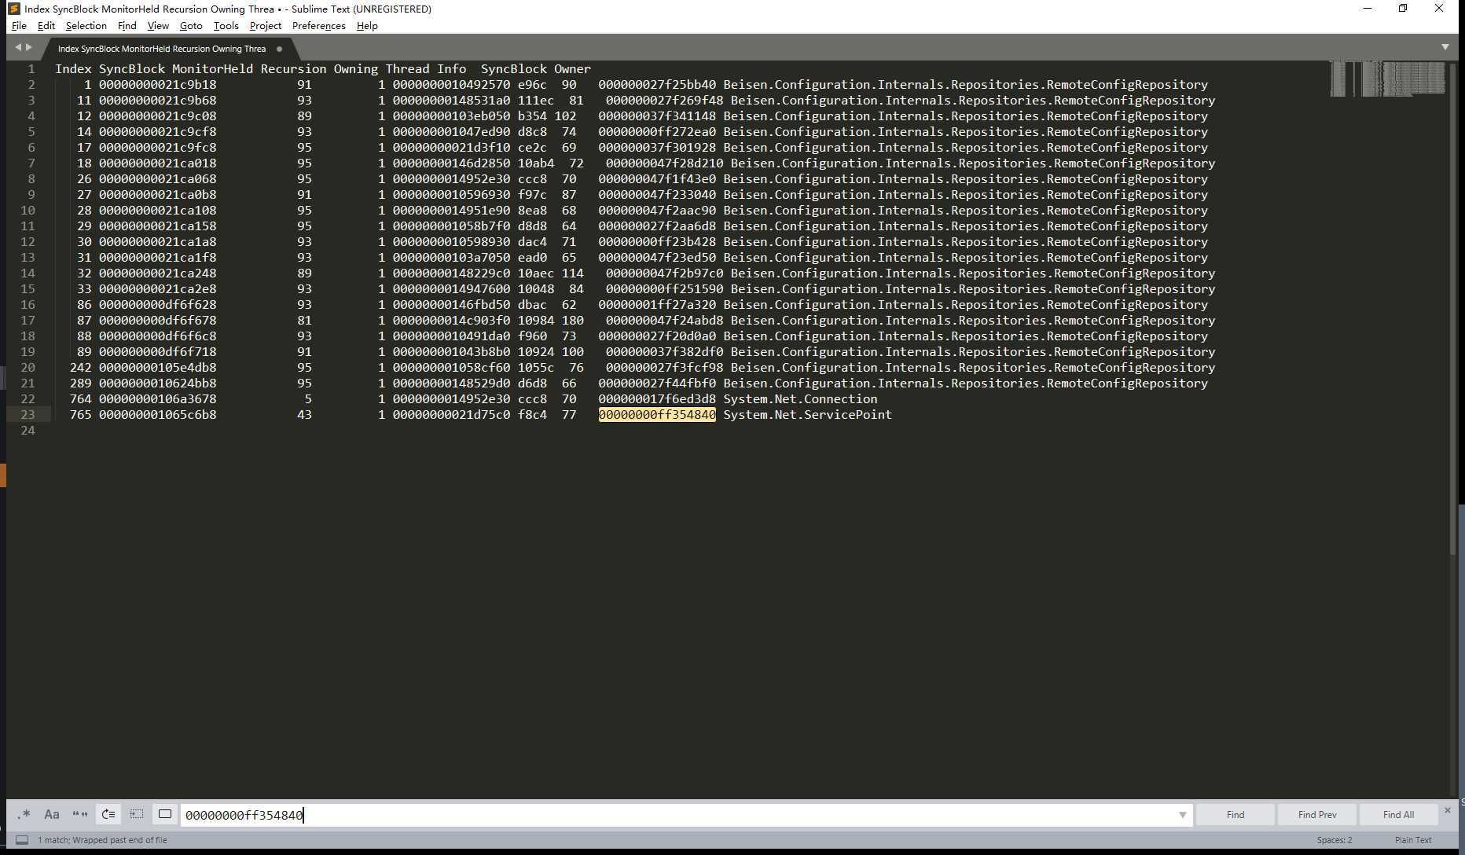Viewport: 1465px width, 855px height.
Task: Go to next tab arrow
Action: point(29,47)
